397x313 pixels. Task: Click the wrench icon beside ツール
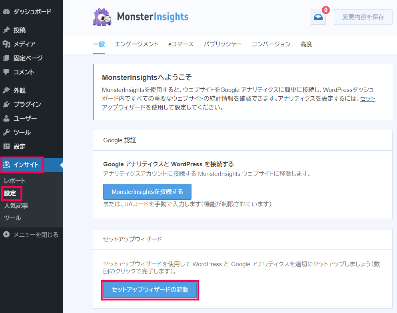pos(6,132)
